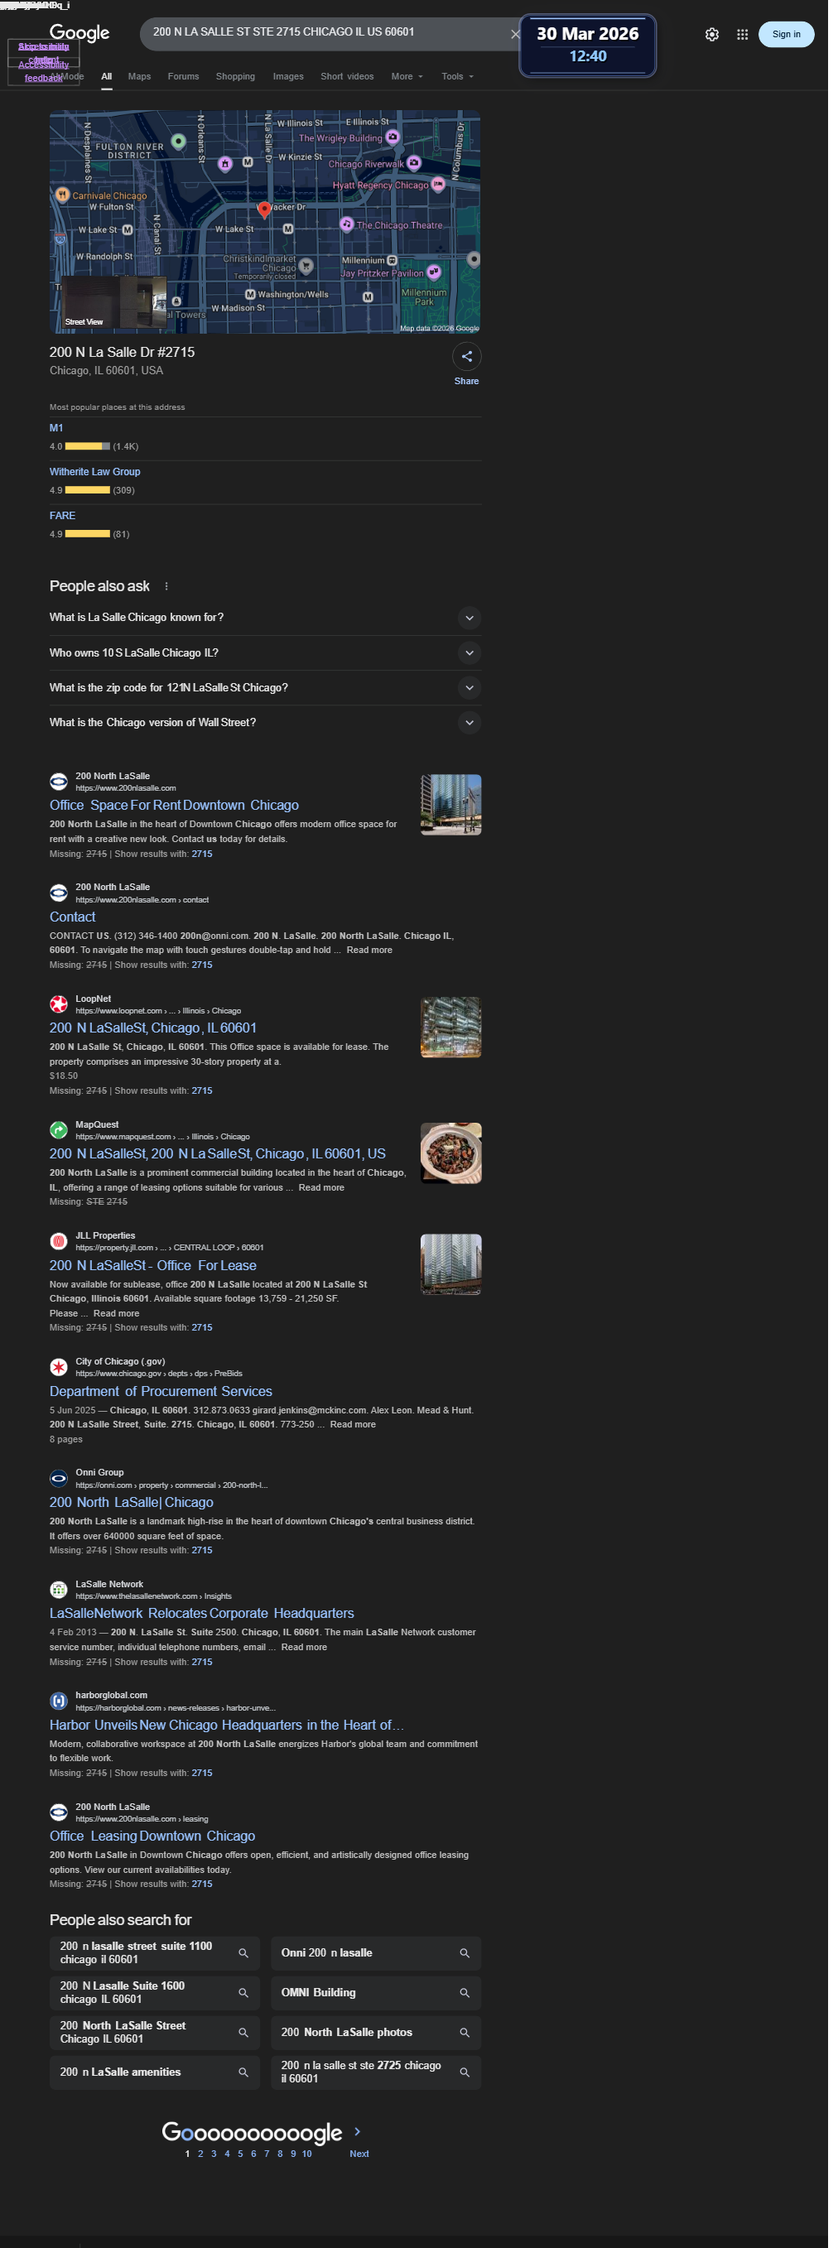Open the More dropdown in search tabs
This screenshot has height=2248, width=838.
pyautogui.click(x=407, y=77)
